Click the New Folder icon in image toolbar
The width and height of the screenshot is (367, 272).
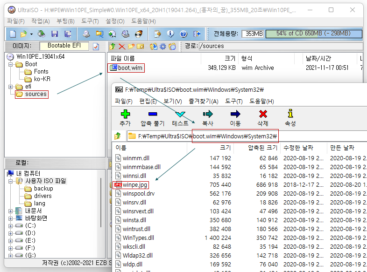(x=131, y=47)
